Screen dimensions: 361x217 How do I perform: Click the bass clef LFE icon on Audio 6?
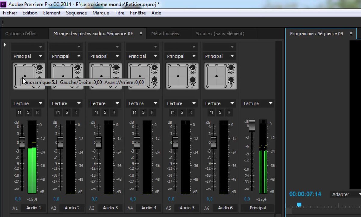click(231, 86)
